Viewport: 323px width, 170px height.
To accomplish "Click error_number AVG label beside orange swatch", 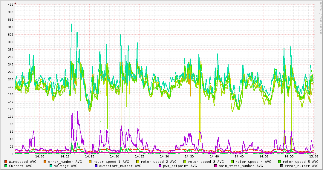I will [65, 162].
